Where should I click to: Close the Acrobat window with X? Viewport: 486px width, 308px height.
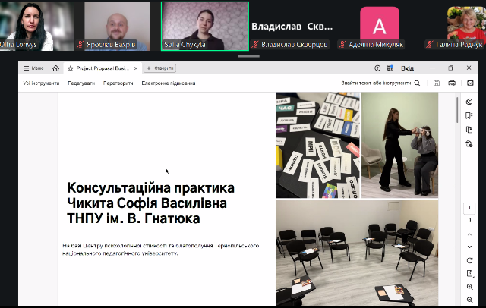tap(469, 68)
